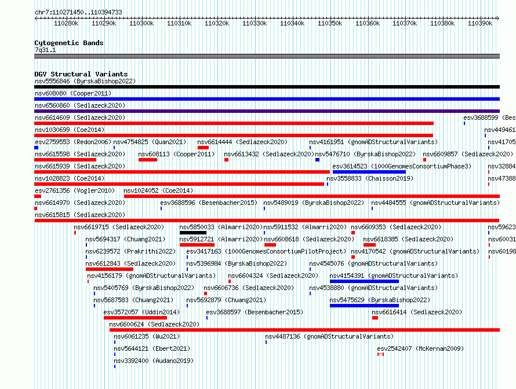Click the nsv1024052 (Coe2014) label
This screenshot has width=516, height=389.
tap(158, 190)
